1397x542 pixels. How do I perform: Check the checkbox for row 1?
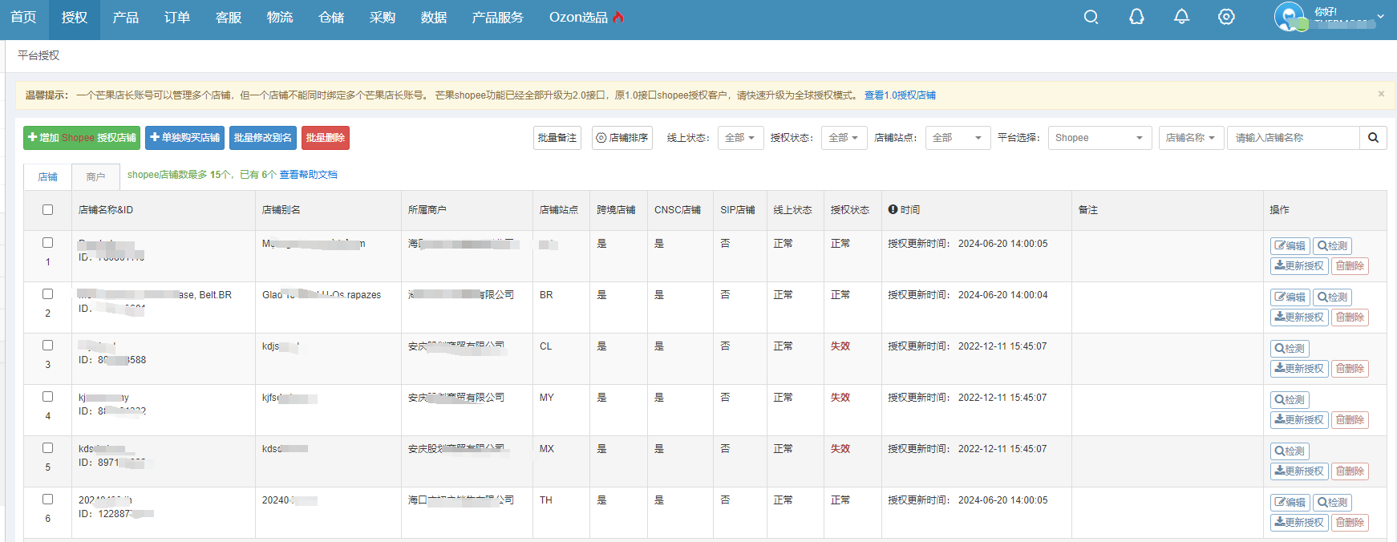click(x=47, y=243)
